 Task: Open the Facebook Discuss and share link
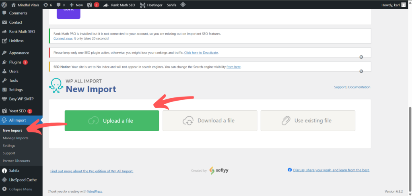[332, 170]
